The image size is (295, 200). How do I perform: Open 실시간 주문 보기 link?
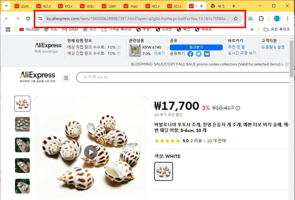(x=242, y=53)
